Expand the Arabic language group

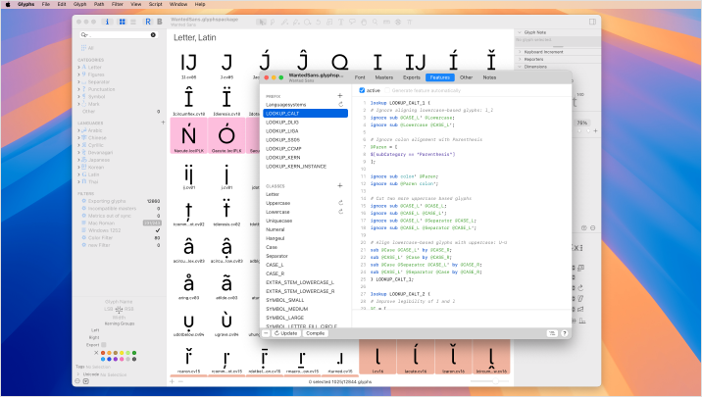78,130
